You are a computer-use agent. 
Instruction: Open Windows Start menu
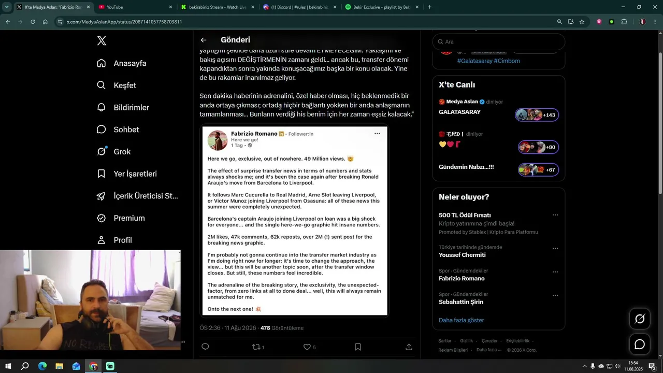[x=8, y=366]
